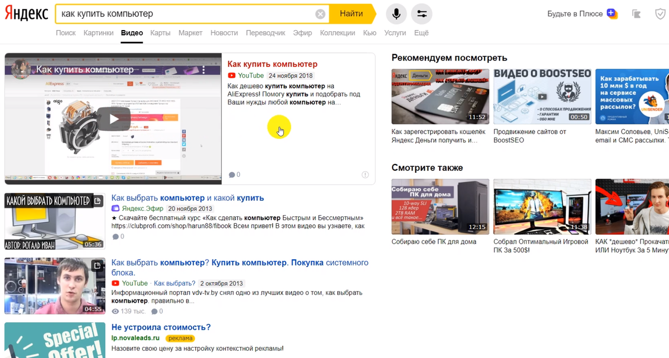
Task: Open the Яндекс.Эфир source link
Action: click(139, 209)
